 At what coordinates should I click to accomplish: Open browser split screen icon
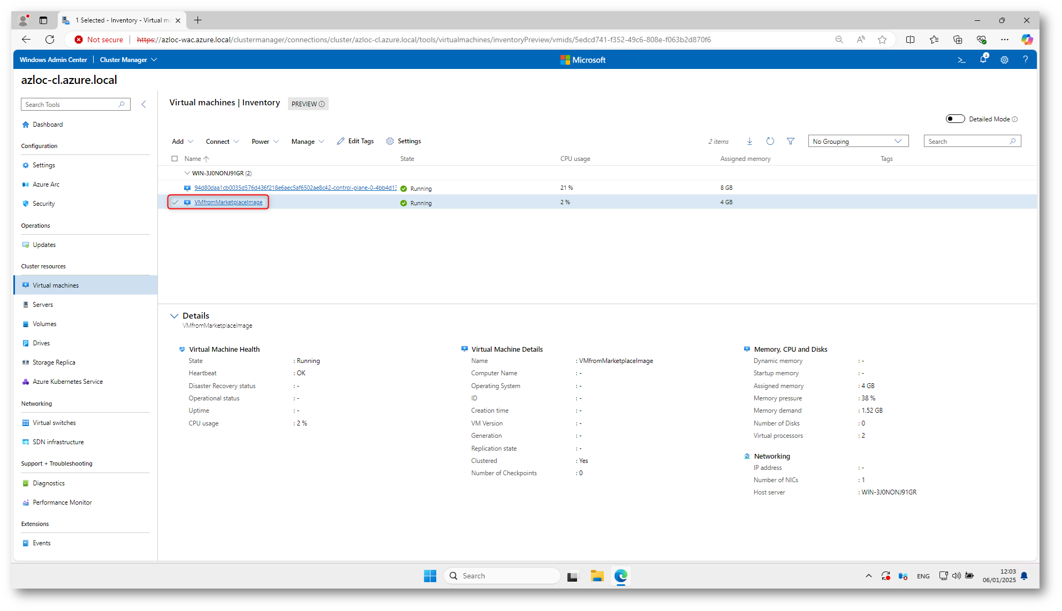click(910, 40)
